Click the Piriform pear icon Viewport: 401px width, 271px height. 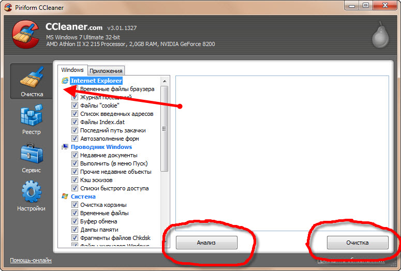tap(380, 35)
